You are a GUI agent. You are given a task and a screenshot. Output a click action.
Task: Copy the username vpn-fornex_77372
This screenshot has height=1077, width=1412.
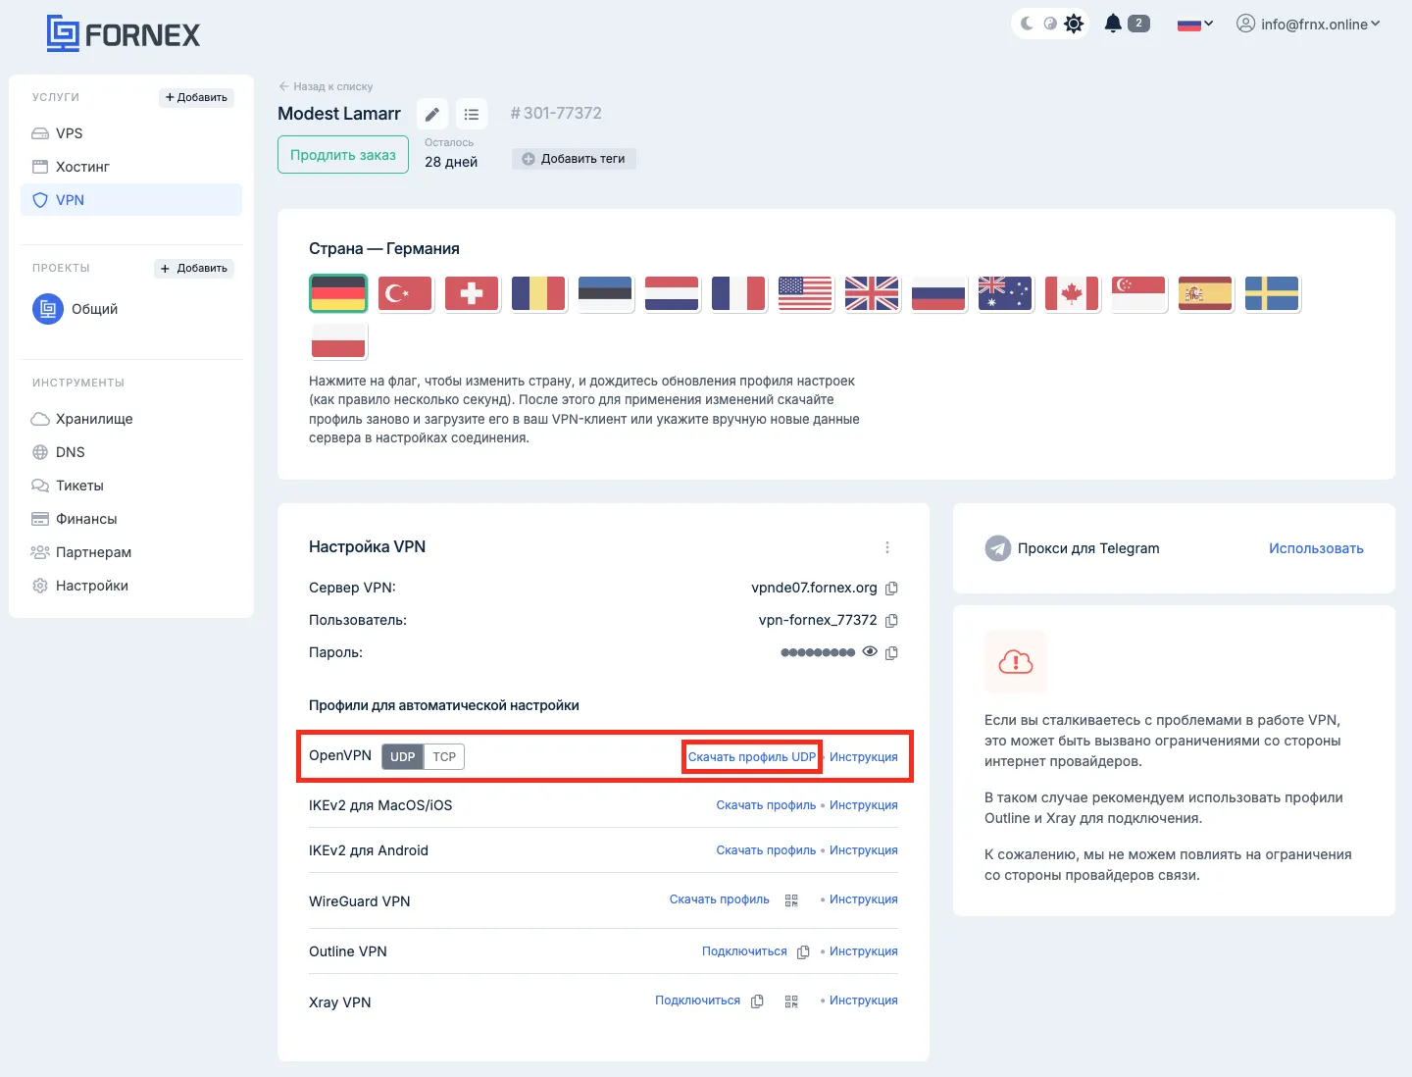(x=891, y=621)
